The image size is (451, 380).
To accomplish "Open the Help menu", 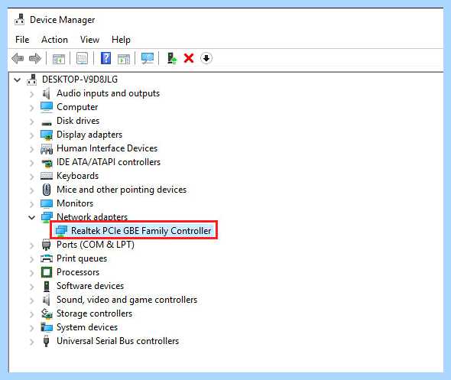I will click(x=121, y=40).
